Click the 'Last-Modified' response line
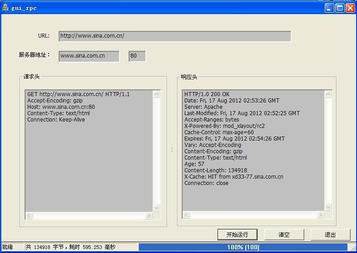The width and height of the screenshot is (357, 253). pyautogui.click(x=242, y=113)
